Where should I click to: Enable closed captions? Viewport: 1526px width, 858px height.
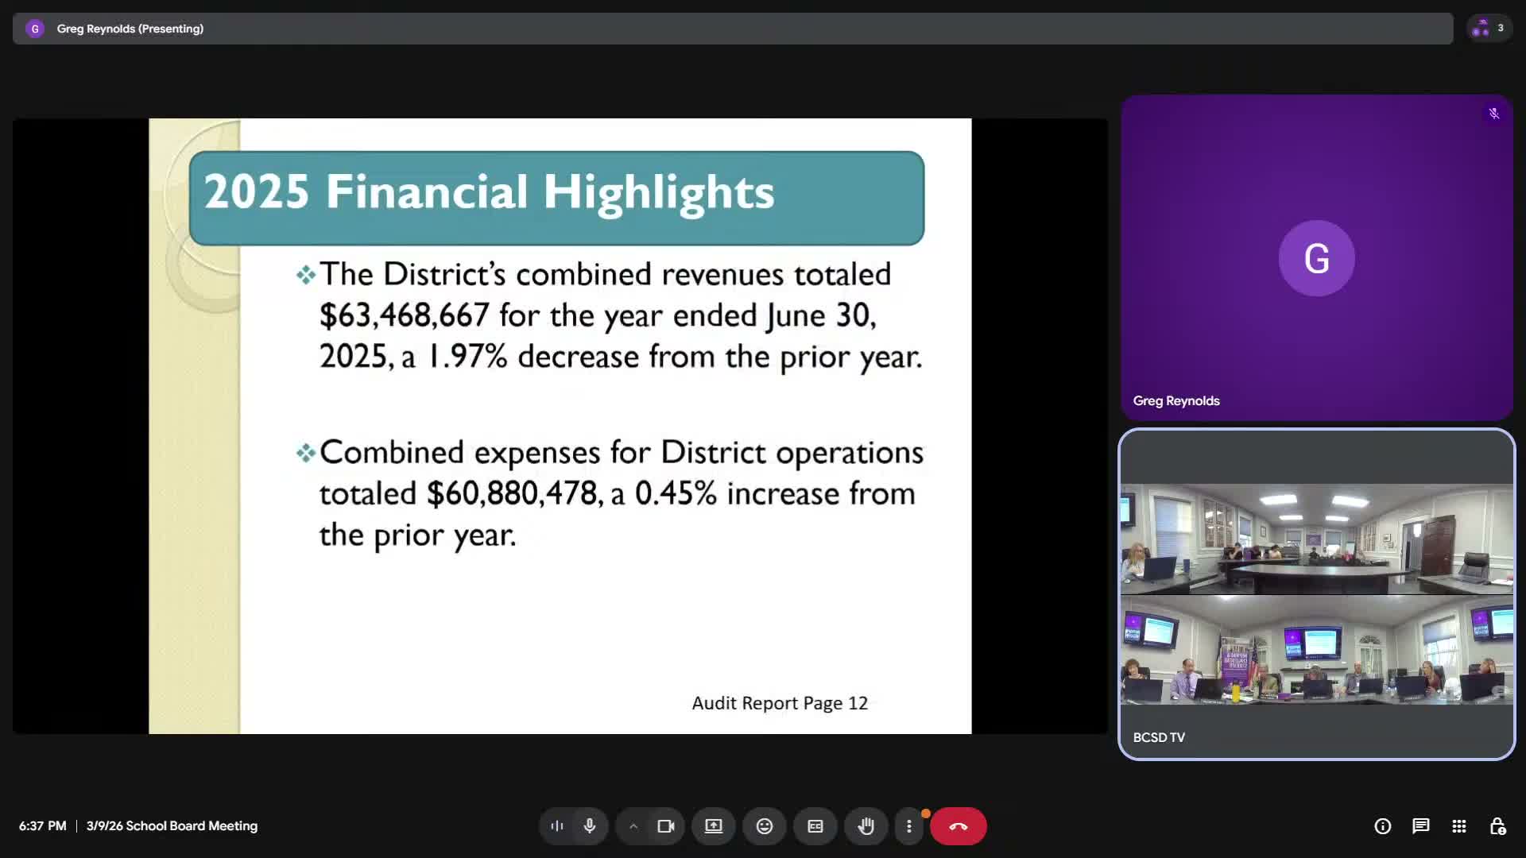(x=815, y=826)
